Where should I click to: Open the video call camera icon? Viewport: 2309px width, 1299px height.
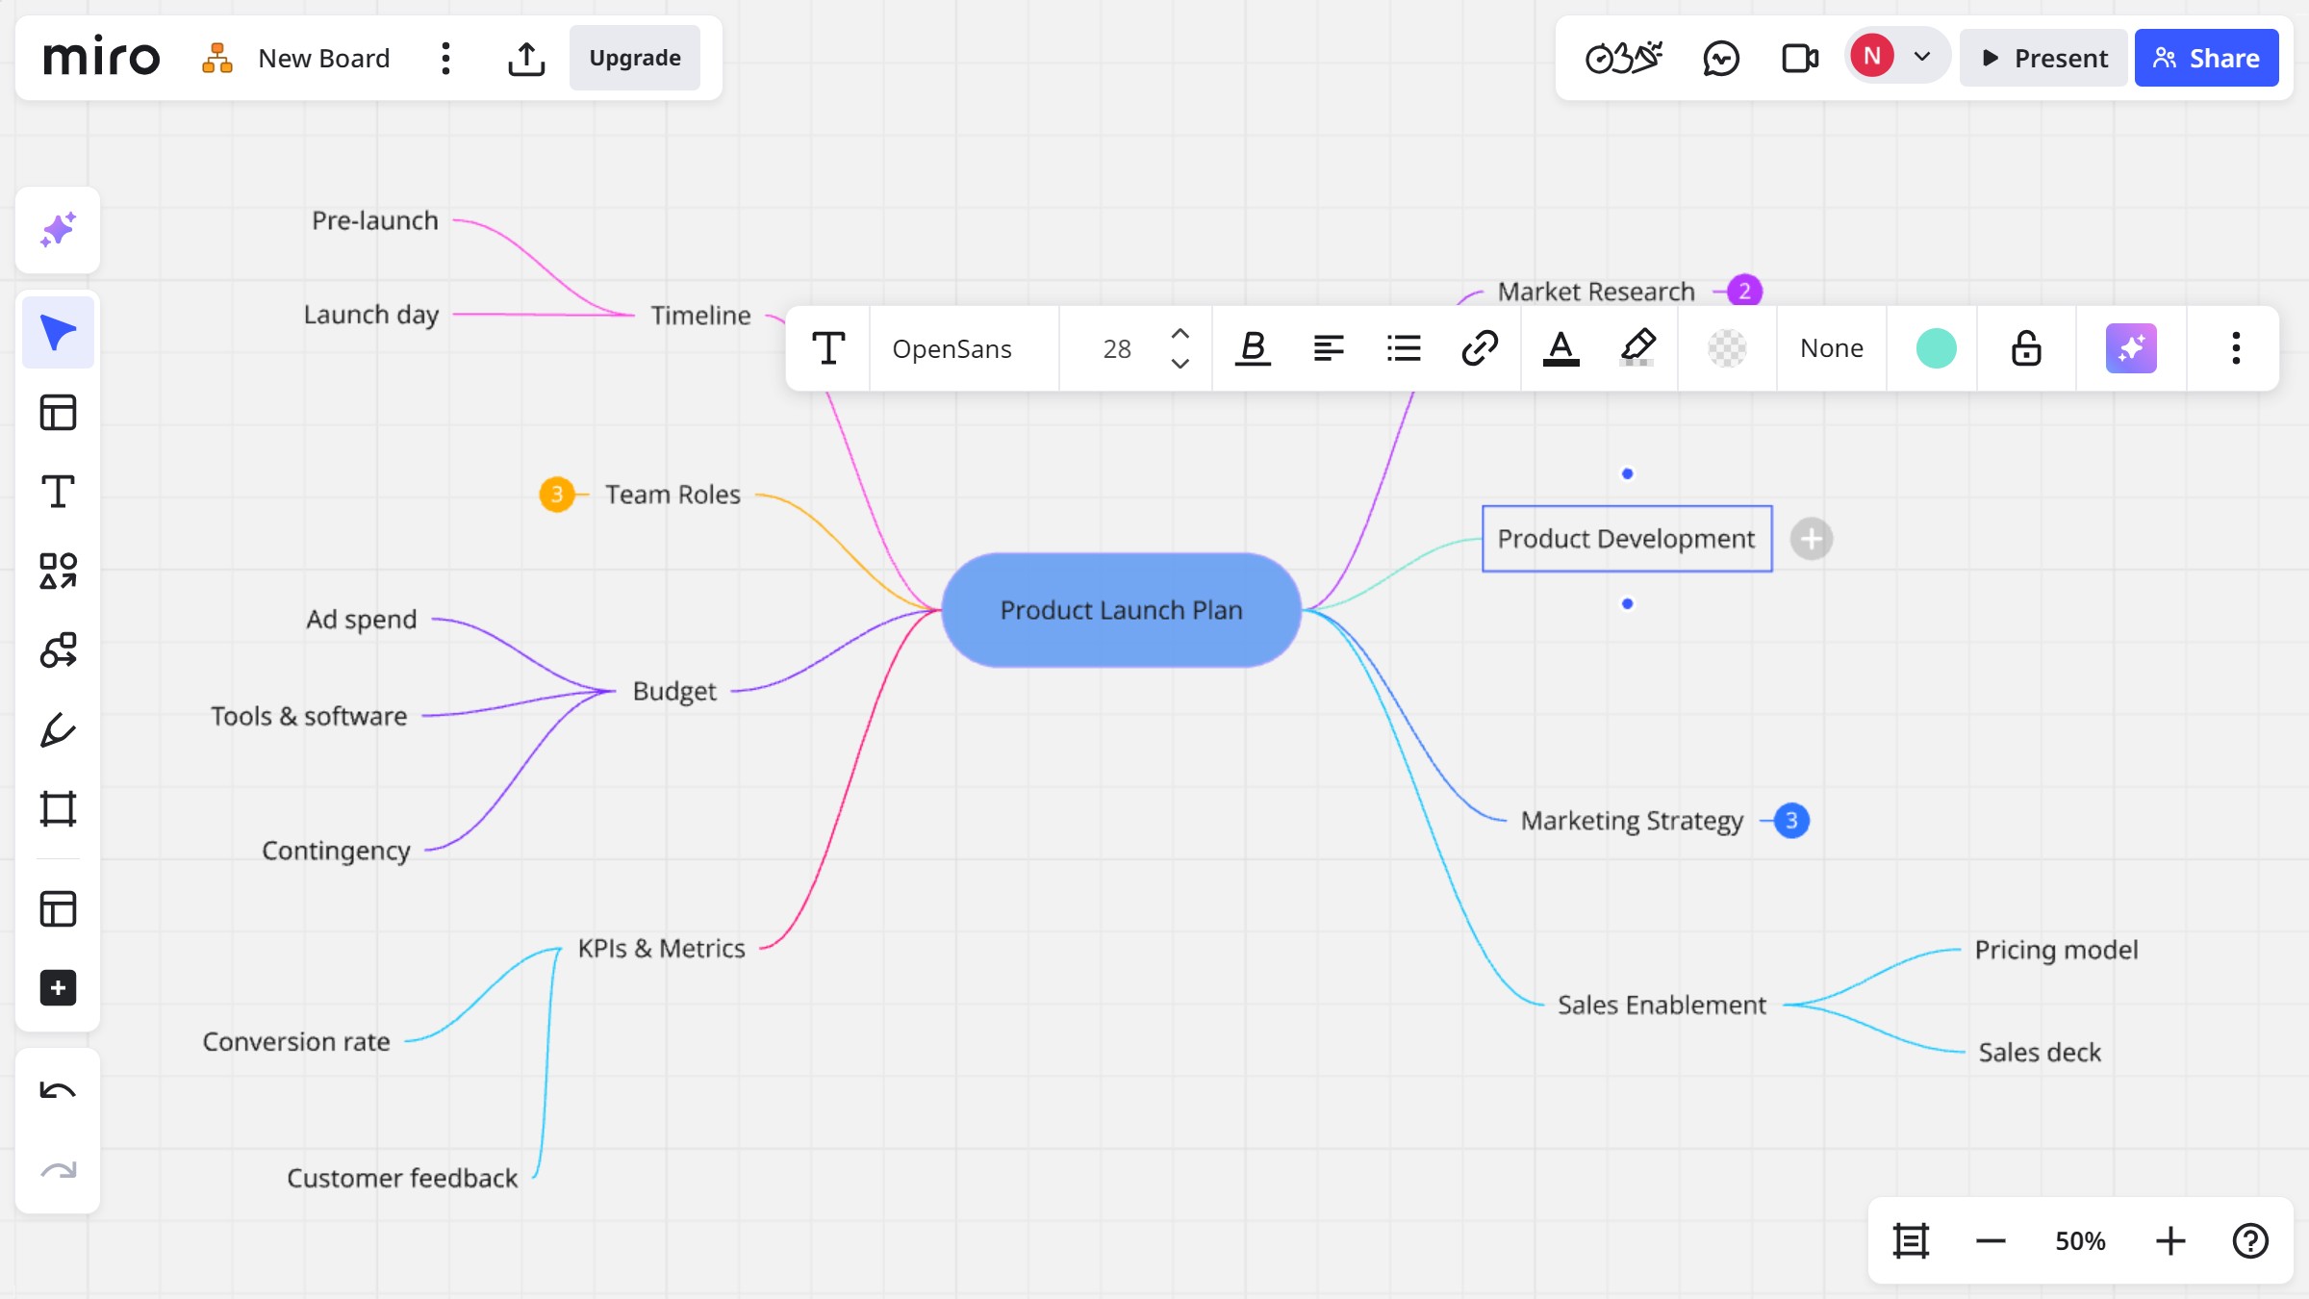click(1799, 59)
